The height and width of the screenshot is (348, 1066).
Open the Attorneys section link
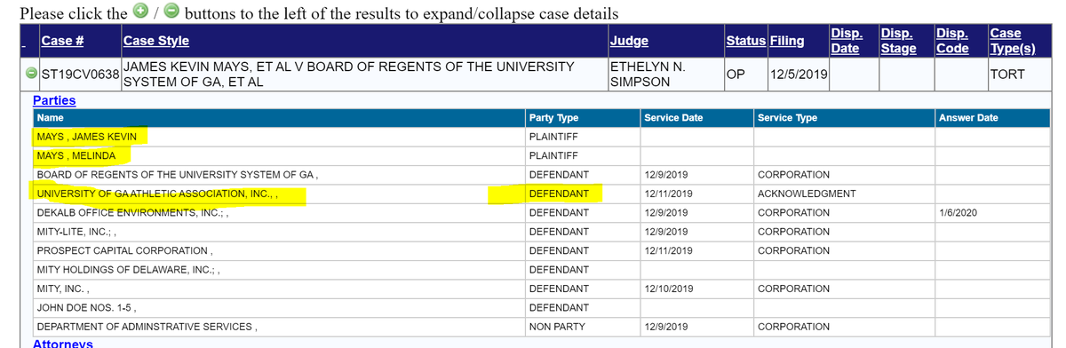tap(62, 343)
